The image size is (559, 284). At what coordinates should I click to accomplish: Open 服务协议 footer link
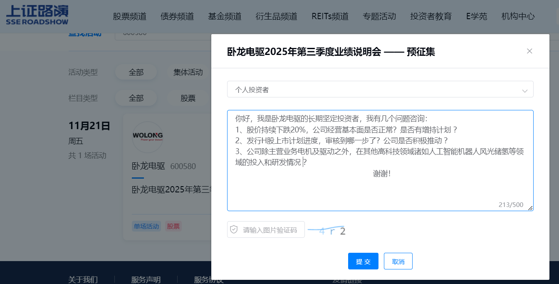[209, 279]
